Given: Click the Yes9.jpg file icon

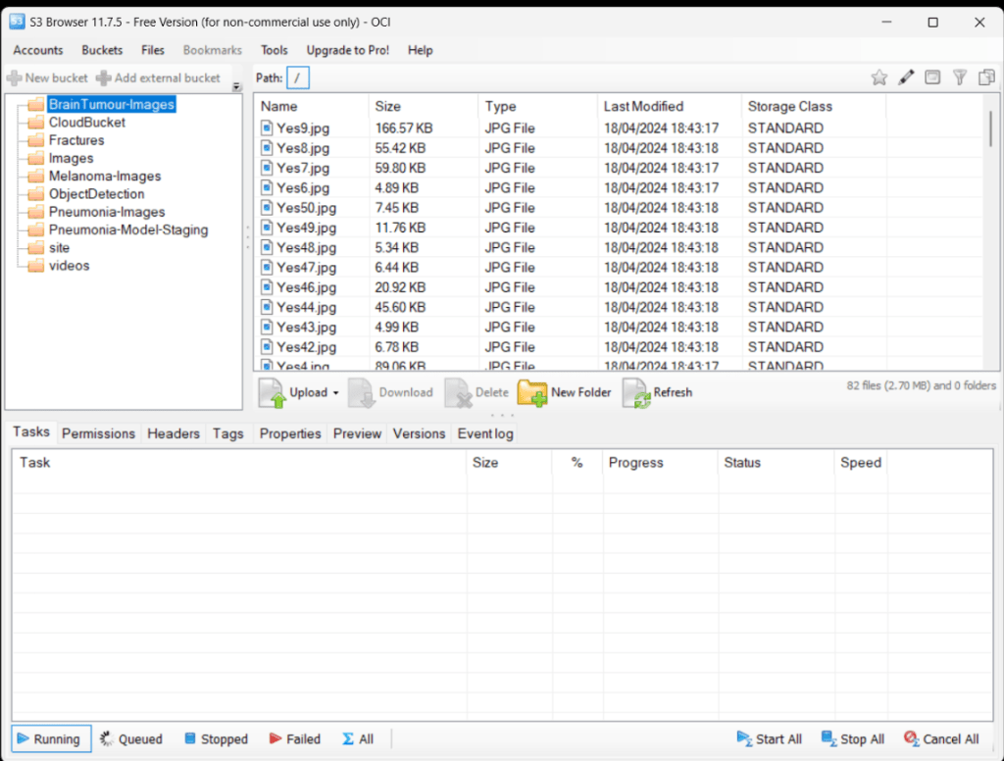Looking at the screenshot, I should point(267,128).
